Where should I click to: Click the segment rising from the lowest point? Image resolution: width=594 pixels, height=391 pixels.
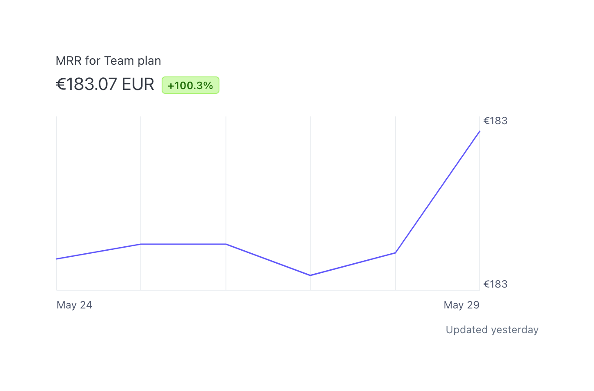coord(353,264)
